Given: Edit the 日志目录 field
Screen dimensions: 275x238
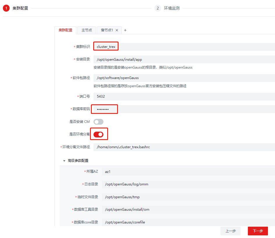Looking at the screenshot, I should [x=188, y=184].
